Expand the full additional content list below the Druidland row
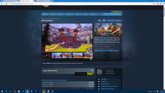The height and width of the screenshot is (93, 165). coord(90,88)
